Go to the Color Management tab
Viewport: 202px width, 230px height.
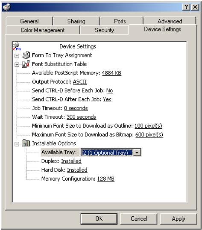click(43, 30)
